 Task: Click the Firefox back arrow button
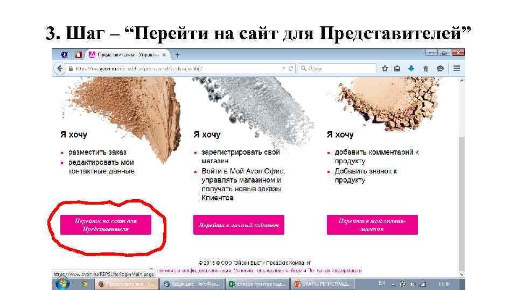pos(60,68)
